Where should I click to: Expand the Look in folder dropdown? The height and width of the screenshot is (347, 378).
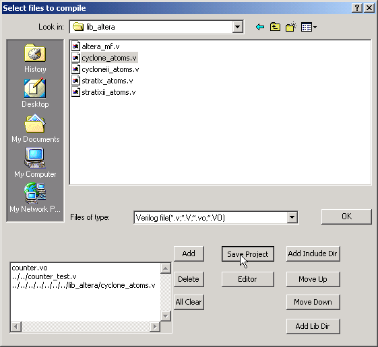(x=237, y=27)
